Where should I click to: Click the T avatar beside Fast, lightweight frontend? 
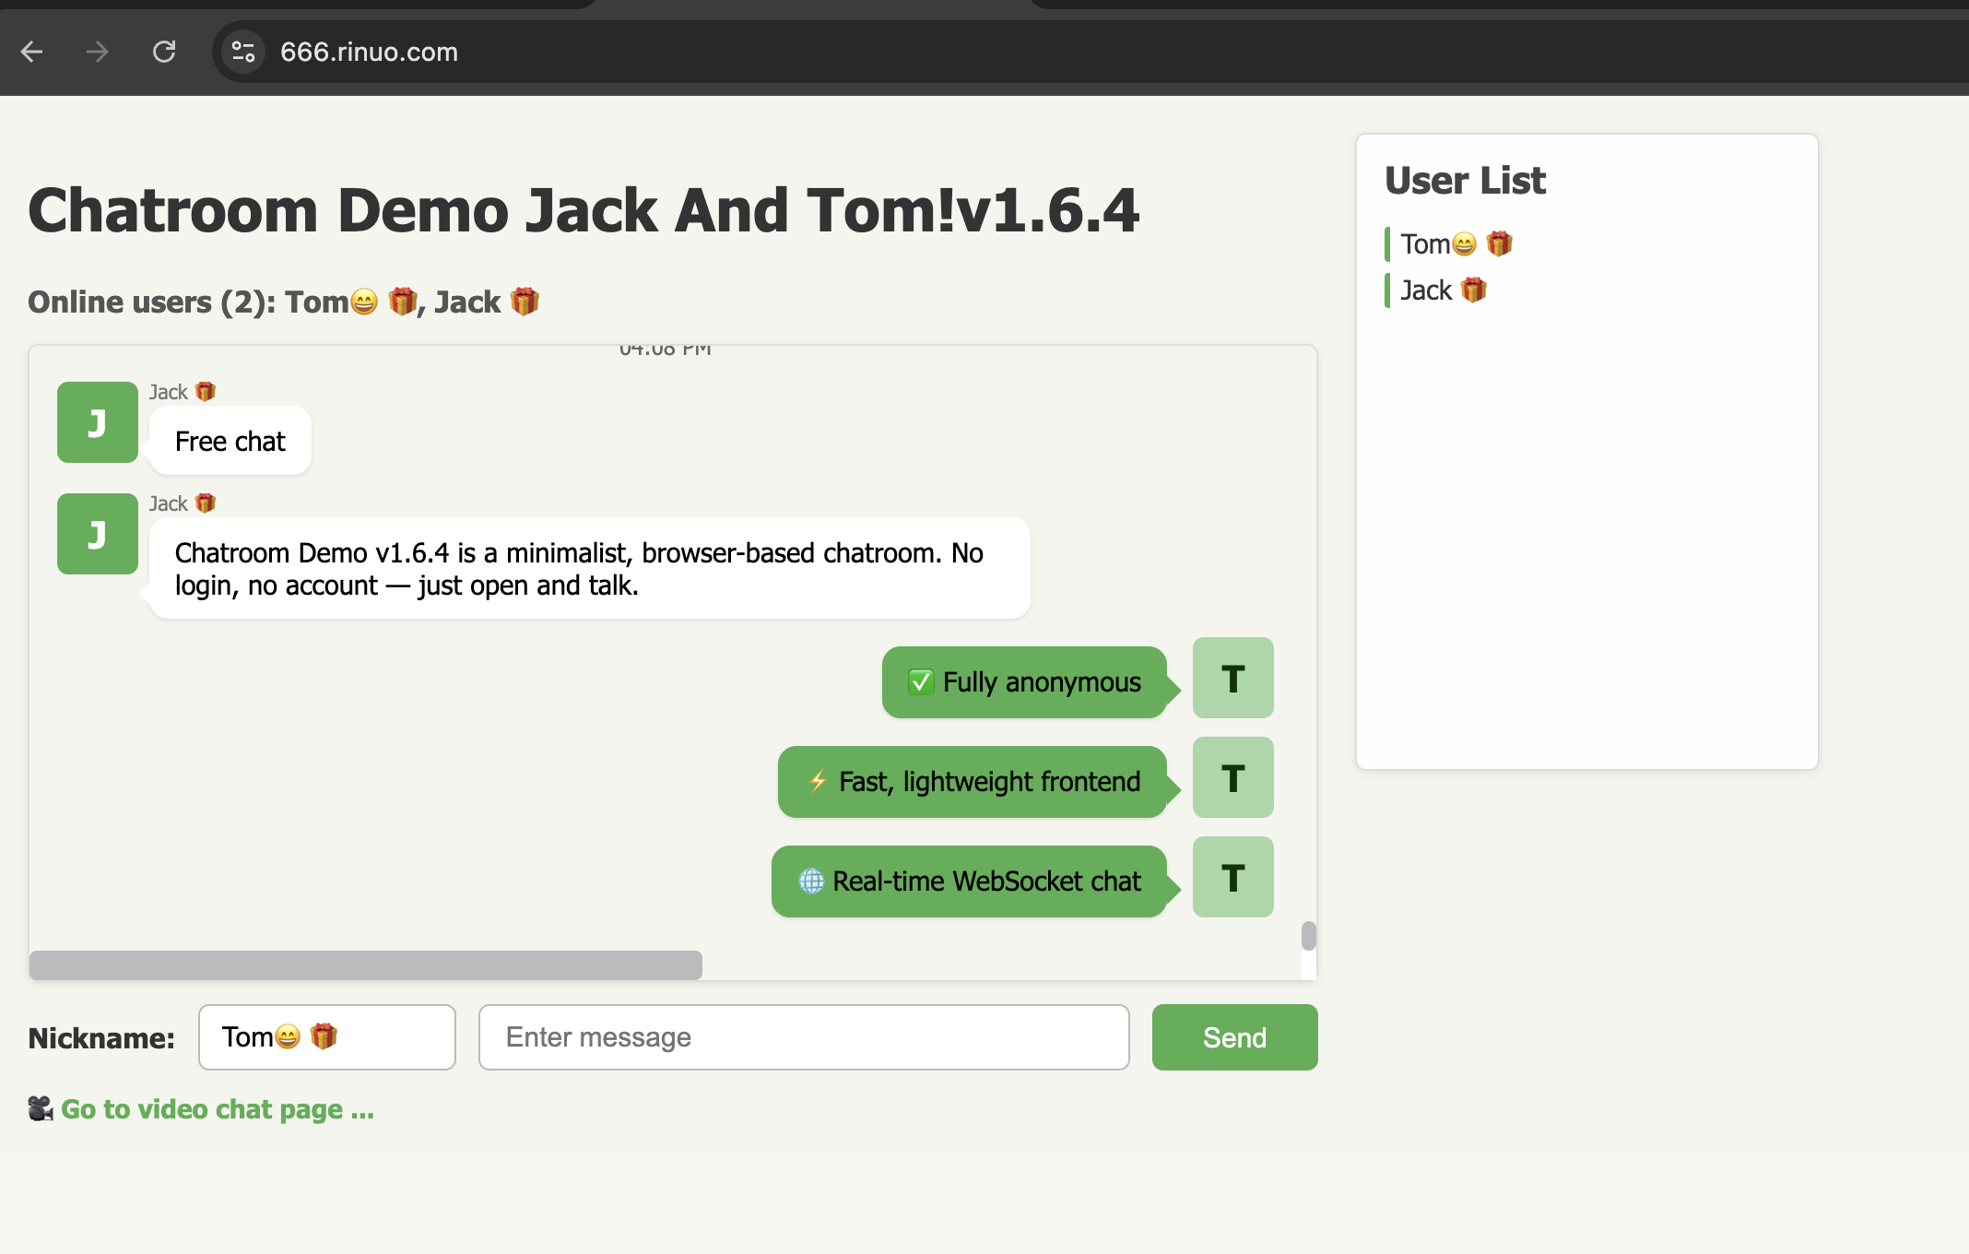tap(1233, 777)
